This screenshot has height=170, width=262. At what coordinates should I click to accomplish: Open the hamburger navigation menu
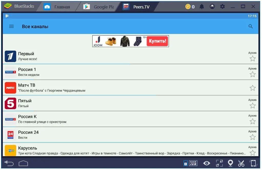11,26
